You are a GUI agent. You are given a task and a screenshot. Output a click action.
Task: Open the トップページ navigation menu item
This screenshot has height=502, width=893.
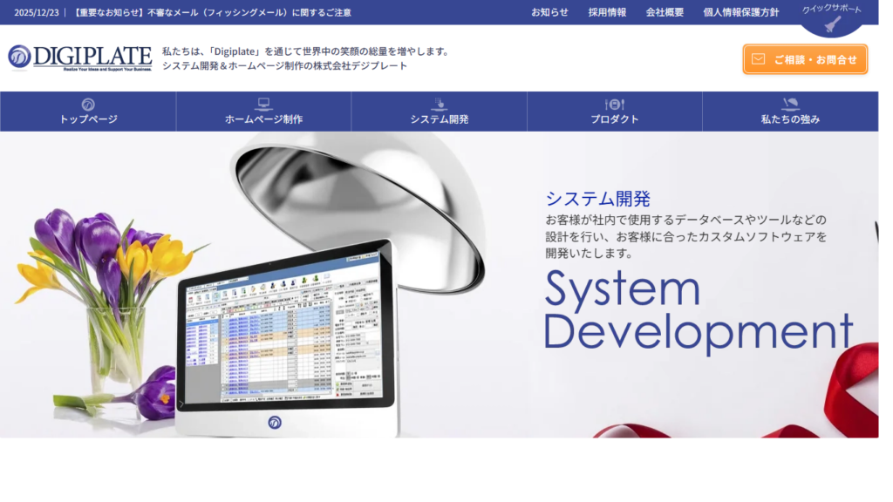click(88, 119)
